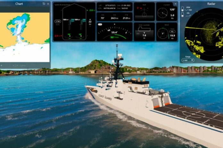The width and height of the screenshot is (223, 148).
Task: Toggle the EBL switch in Radar panel
Action: pyautogui.click(x=183, y=15)
